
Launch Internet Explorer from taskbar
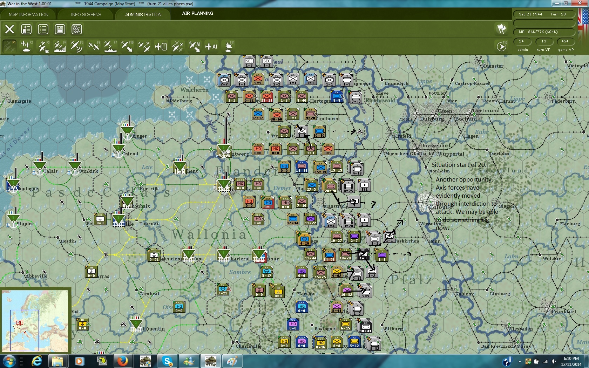[36, 361]
